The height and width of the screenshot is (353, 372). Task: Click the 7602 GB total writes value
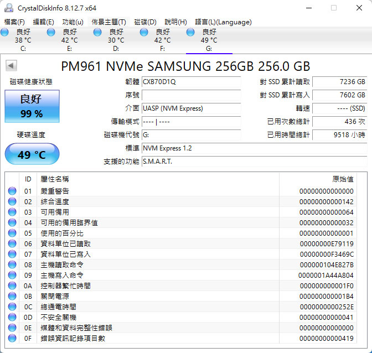click(339, 95)
